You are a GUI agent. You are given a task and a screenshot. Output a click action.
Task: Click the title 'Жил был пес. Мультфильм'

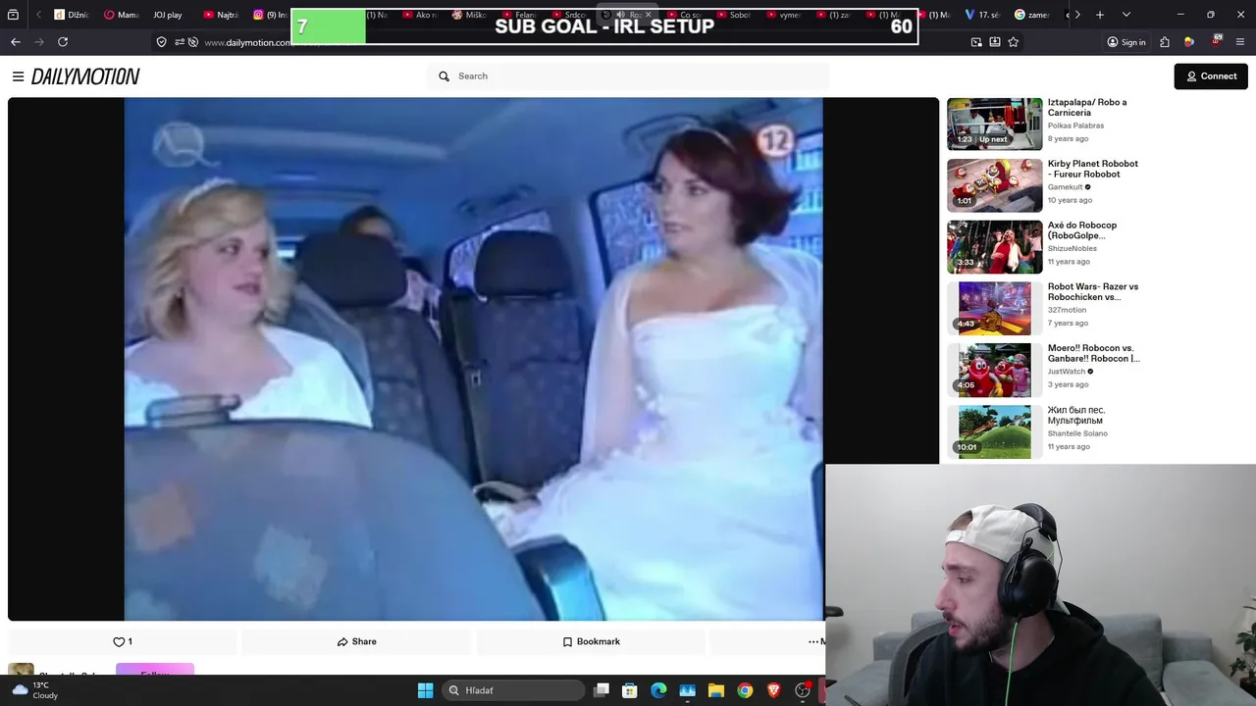pyautogui.click(x=1076, y=415)
